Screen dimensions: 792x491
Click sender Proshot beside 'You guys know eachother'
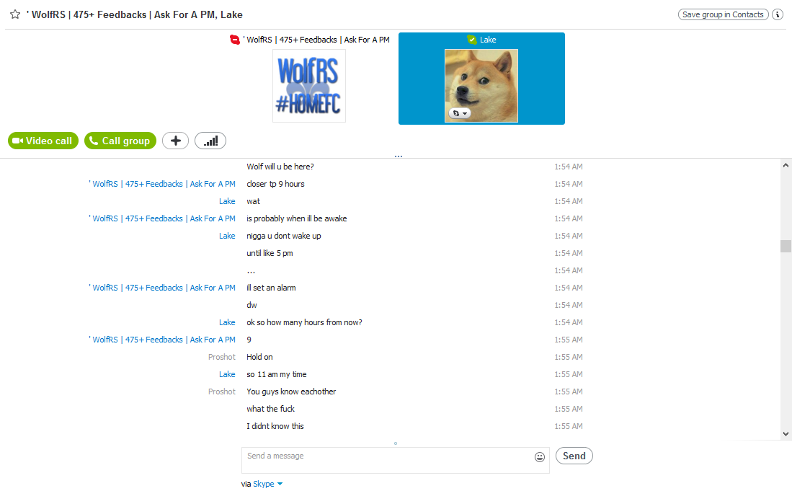222,392
